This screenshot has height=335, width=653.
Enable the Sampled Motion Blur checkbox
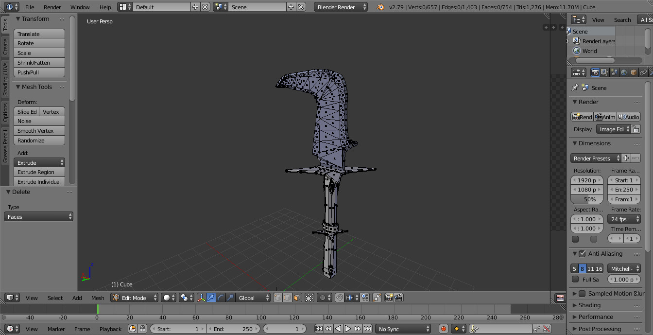coord(582,294)
